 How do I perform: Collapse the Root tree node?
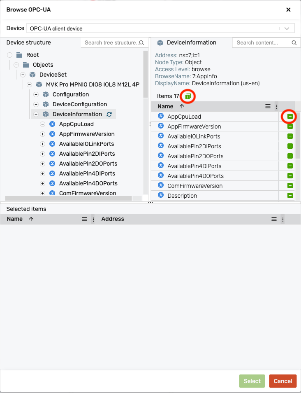click(9, 55)
